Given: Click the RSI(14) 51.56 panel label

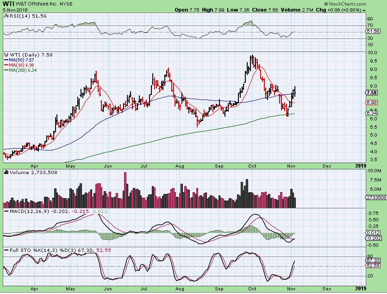Looking at the screenshot, I should click(x=28, y=16).
